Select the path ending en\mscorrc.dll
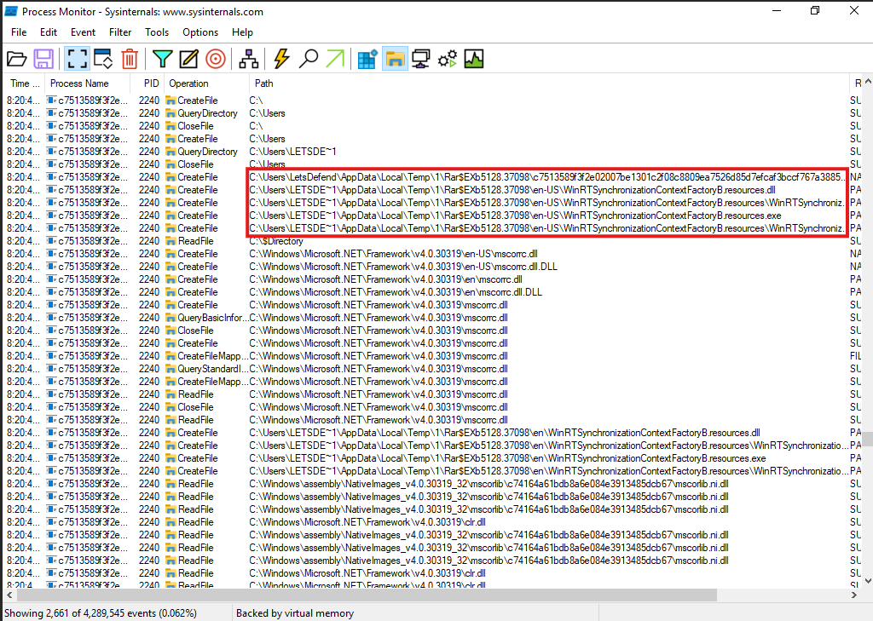873x621 pixels. tap(386, 279)
